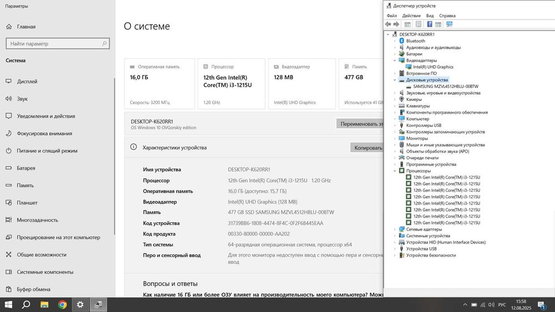This screenshot has height=312, width=555.
Task: Open Многозадачность settings
Action: coord(38,220)
